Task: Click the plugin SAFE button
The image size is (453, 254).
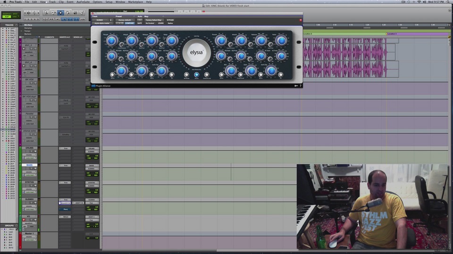Action: [x=140, y=23]
